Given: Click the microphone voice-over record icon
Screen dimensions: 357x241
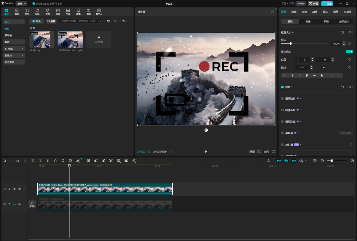Looking at the screenshot, I should [268, 161].
